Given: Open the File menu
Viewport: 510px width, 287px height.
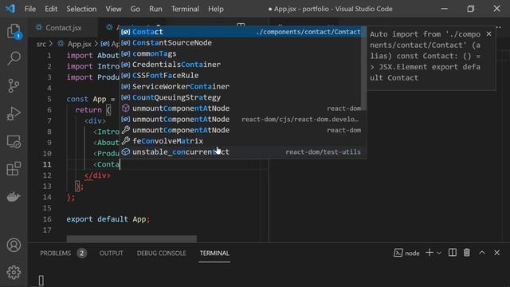Looking at the screenshot, I should click(x=30, y=9).
